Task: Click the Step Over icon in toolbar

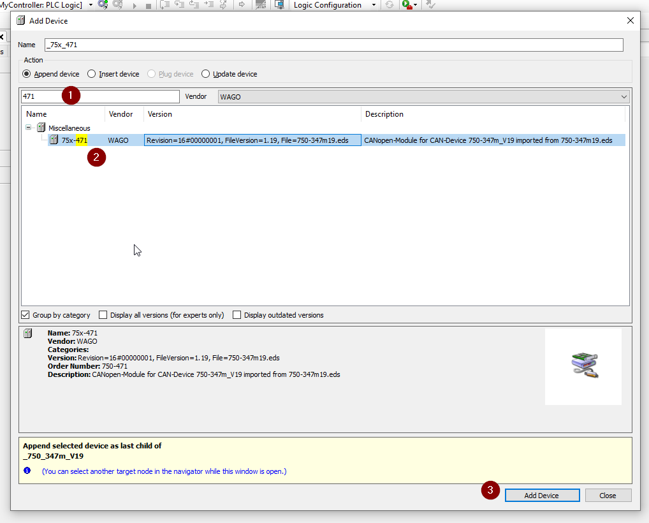Action: click(x=164, y=4)
